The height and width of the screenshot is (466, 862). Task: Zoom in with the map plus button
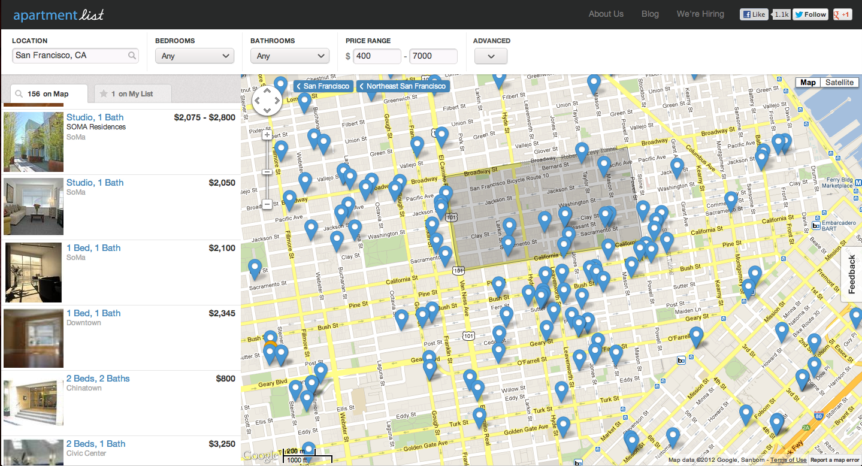[x=267, y=135]
